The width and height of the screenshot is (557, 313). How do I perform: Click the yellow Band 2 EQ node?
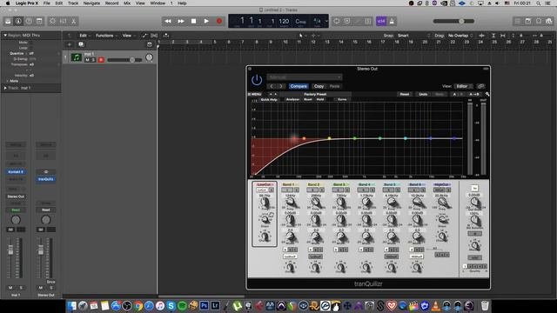tap(329, 138)
